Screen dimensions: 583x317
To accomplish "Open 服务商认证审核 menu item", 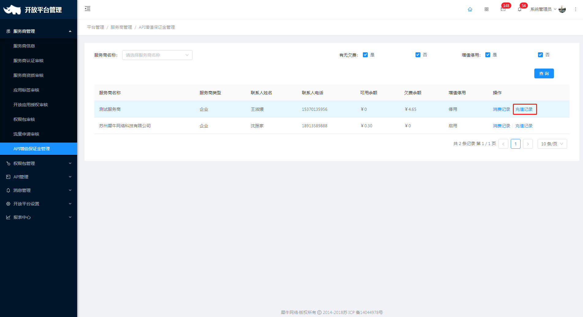I will (x=39, y=61).
